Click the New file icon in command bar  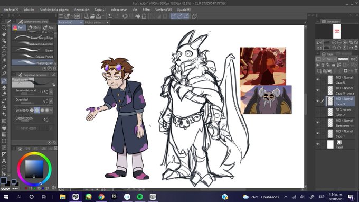(x=86, y=16)
